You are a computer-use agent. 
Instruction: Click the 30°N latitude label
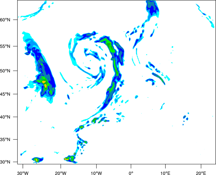(5, 162)
